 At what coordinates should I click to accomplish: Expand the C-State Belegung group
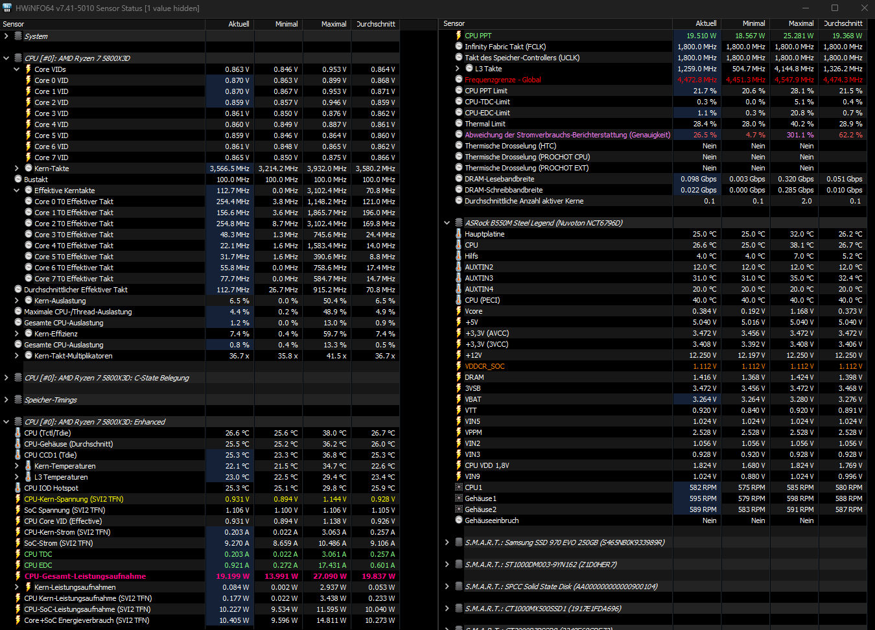tap(6, 378)
